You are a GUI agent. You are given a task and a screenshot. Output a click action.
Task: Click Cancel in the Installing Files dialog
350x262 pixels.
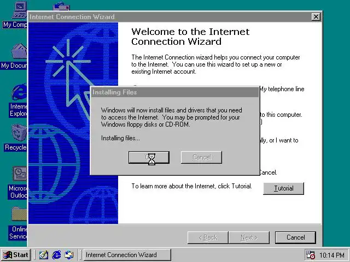(201, 157)
